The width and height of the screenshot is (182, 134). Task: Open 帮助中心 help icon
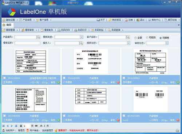click(150, 20)
